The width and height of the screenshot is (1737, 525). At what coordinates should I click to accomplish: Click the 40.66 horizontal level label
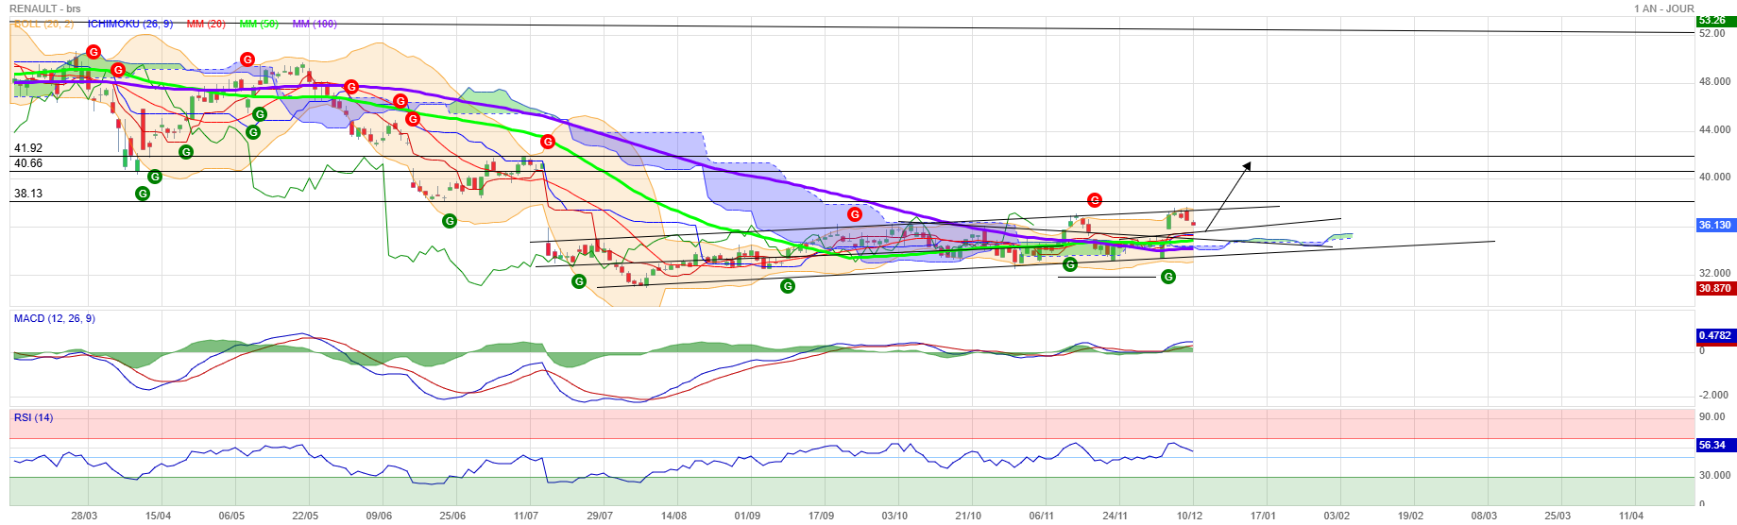28,163
